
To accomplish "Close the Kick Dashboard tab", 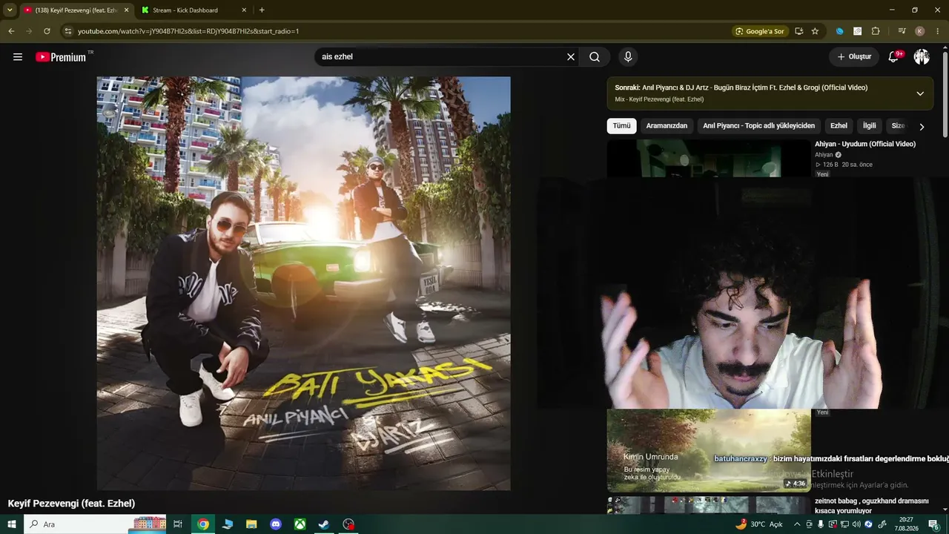I will 244,10.
